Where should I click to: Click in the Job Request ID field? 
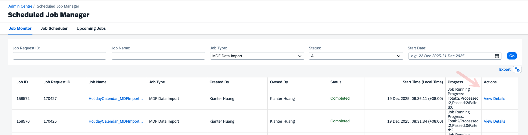tap(59, 56)
